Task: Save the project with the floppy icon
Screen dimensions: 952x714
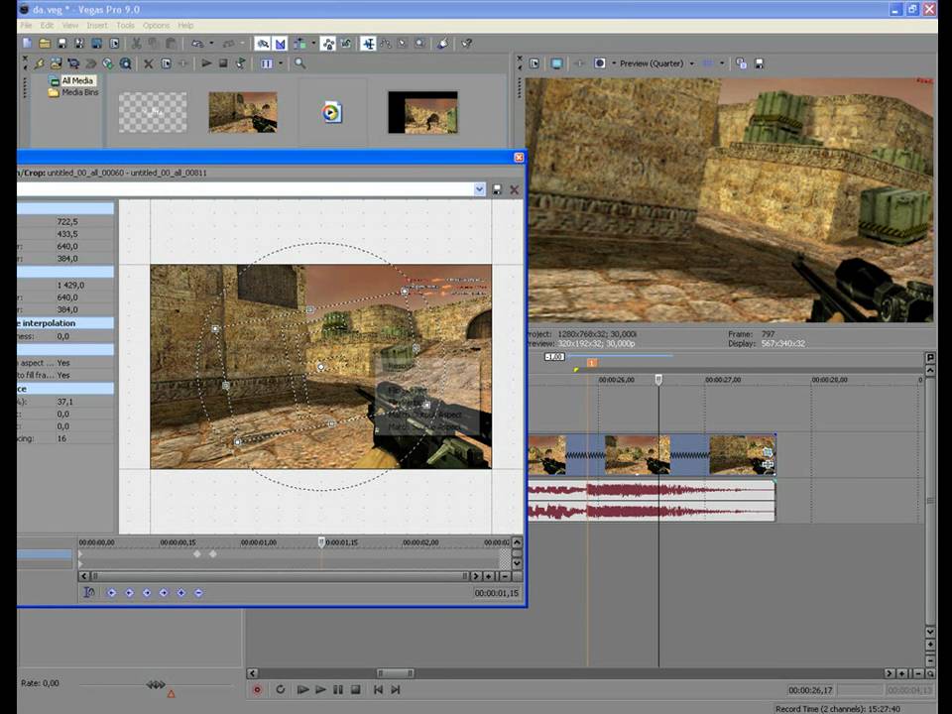Action: click(61, 43)
